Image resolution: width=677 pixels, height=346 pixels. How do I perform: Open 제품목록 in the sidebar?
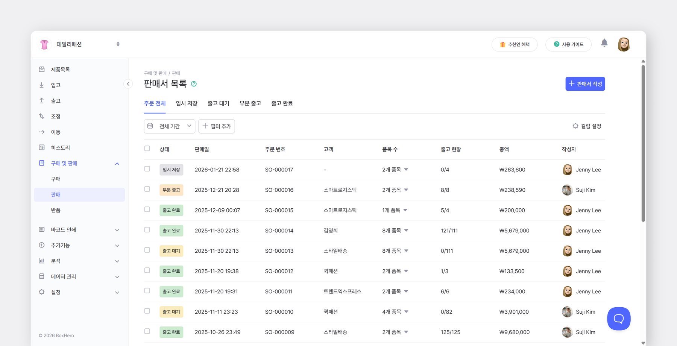pos(60,70)
